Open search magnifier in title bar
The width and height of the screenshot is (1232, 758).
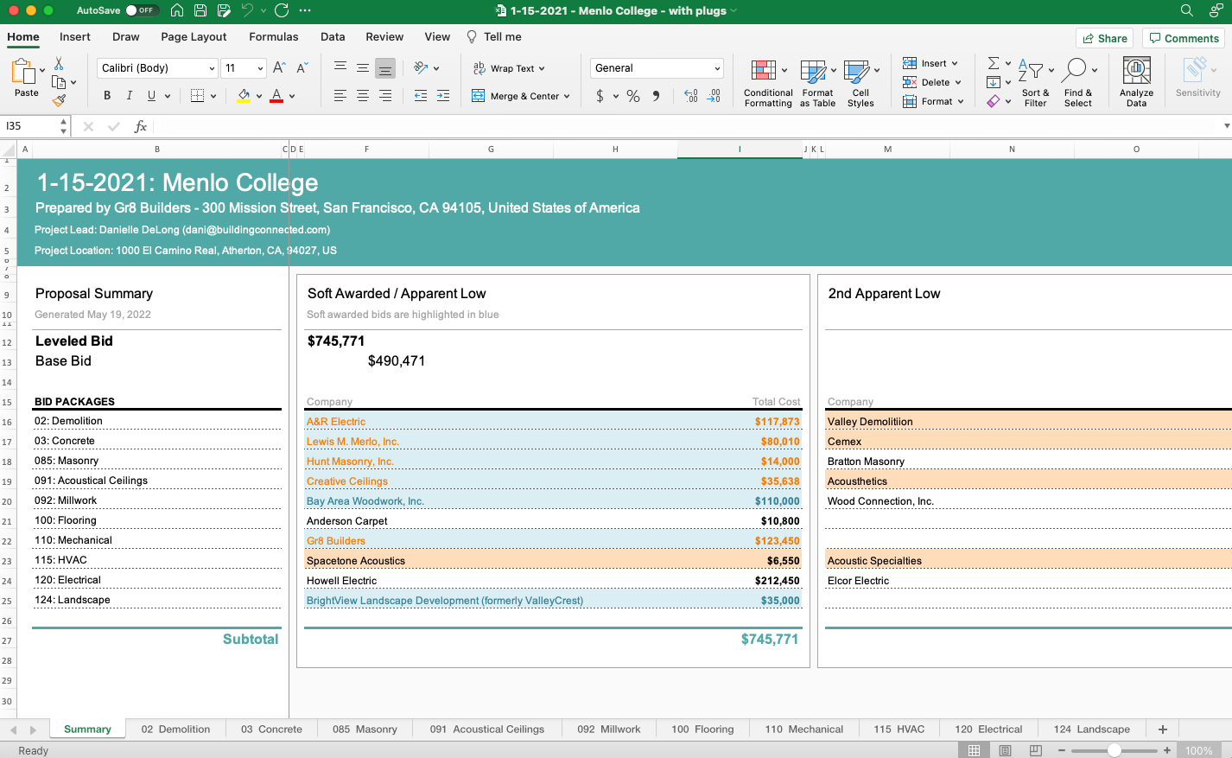(1187, 10)
